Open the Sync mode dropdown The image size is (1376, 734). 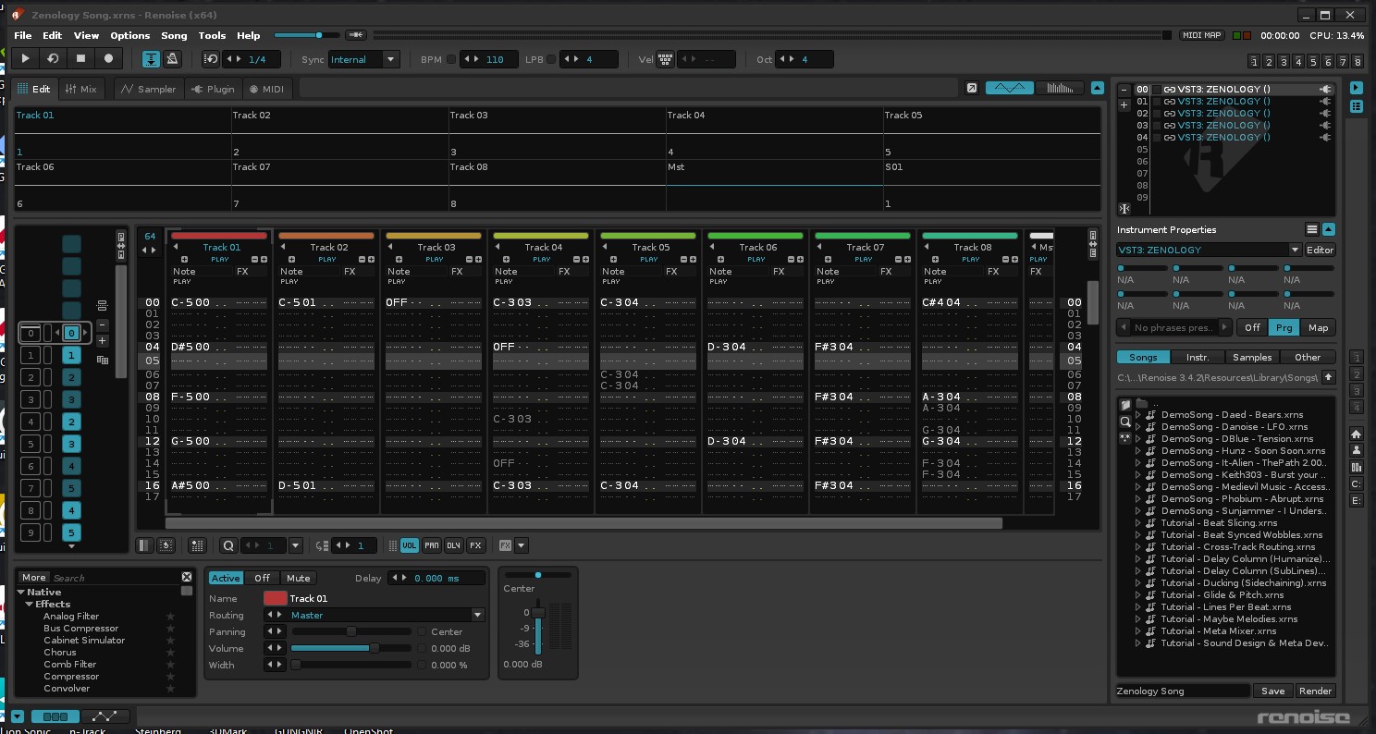[x=391, y=59]
